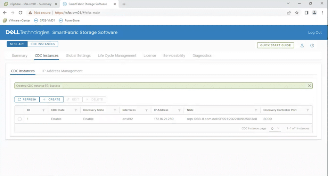The image size is (328, 176).
Task: Click the browser forward arrow
Action: coord(12,13)
